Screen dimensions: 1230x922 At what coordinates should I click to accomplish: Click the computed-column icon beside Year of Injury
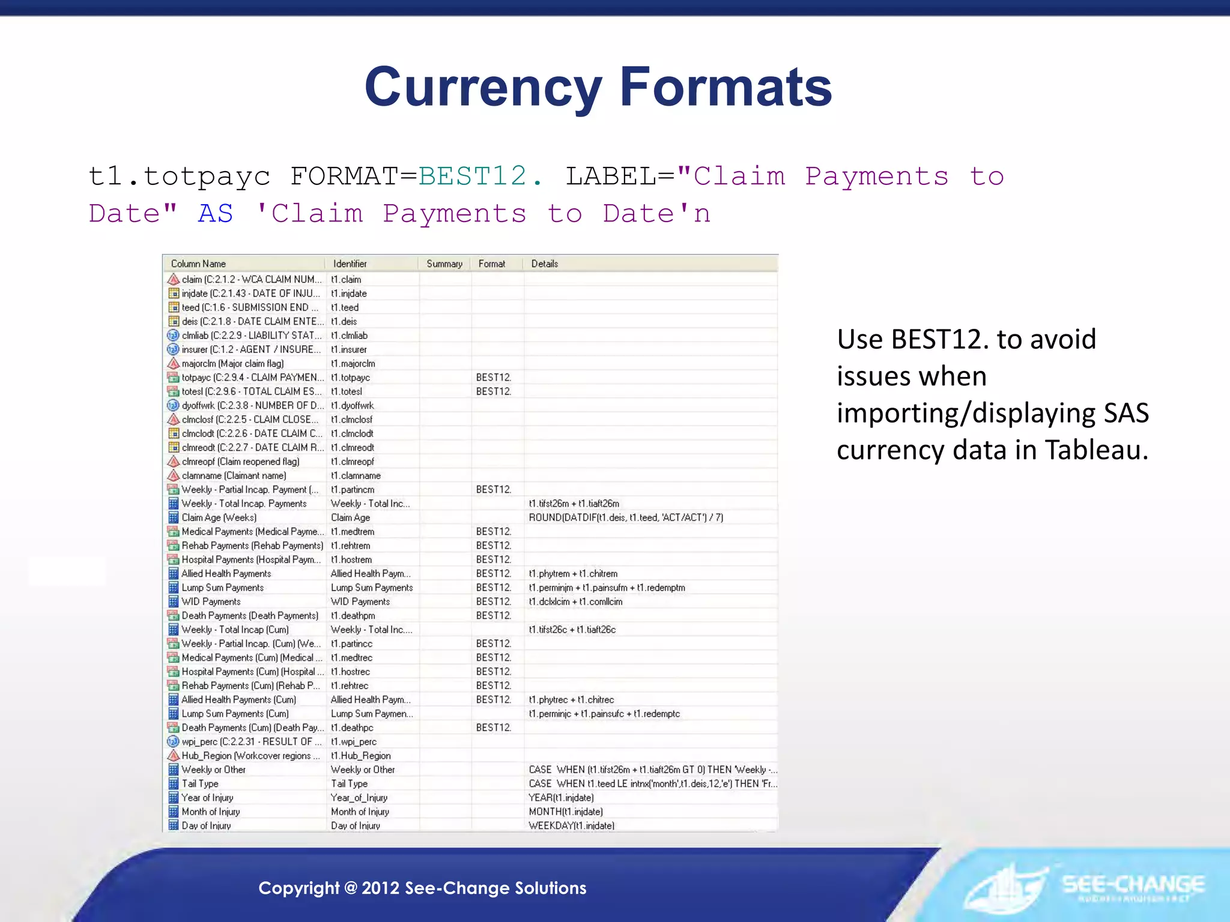point(173,797)
